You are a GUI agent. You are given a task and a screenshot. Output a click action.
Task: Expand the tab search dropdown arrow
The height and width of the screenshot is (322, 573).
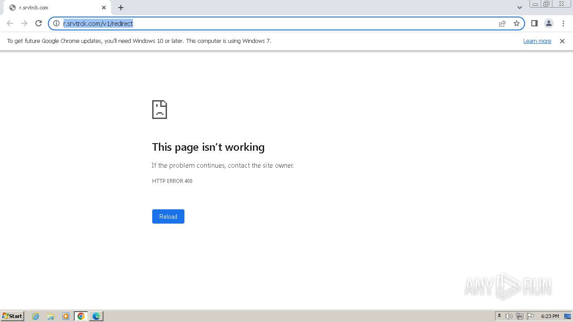coord(520,8)
